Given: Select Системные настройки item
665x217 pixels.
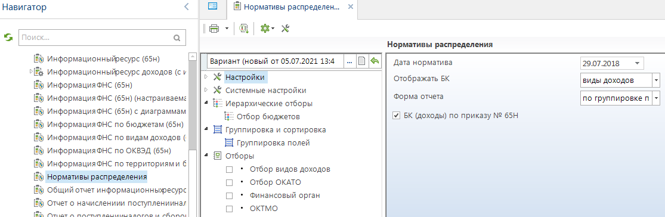Looking at the screenshot, I should [266, 90].
